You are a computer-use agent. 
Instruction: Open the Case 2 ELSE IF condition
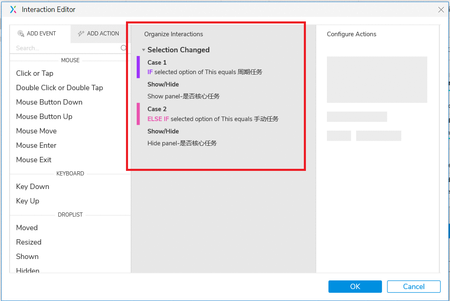213,119
